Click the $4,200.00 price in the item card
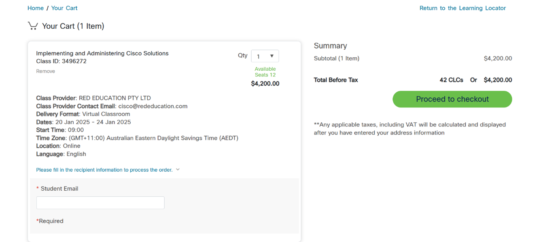Screen dimensions: 558x242 click(265, 83)
